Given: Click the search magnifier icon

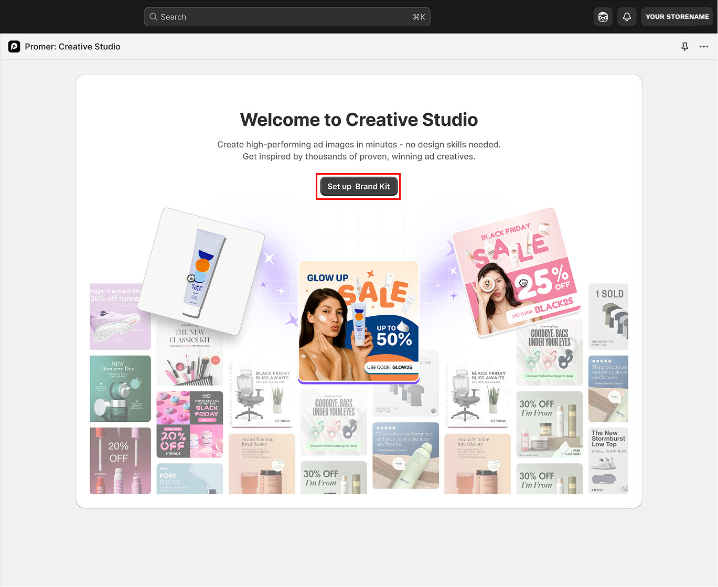Looking at the screenshot, I should (x=154, y=17).
